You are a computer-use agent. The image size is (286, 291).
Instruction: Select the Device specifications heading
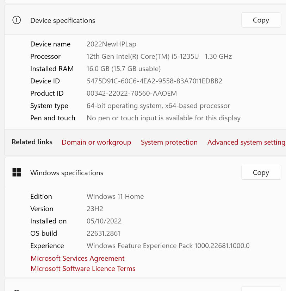[x=63, y=20]
